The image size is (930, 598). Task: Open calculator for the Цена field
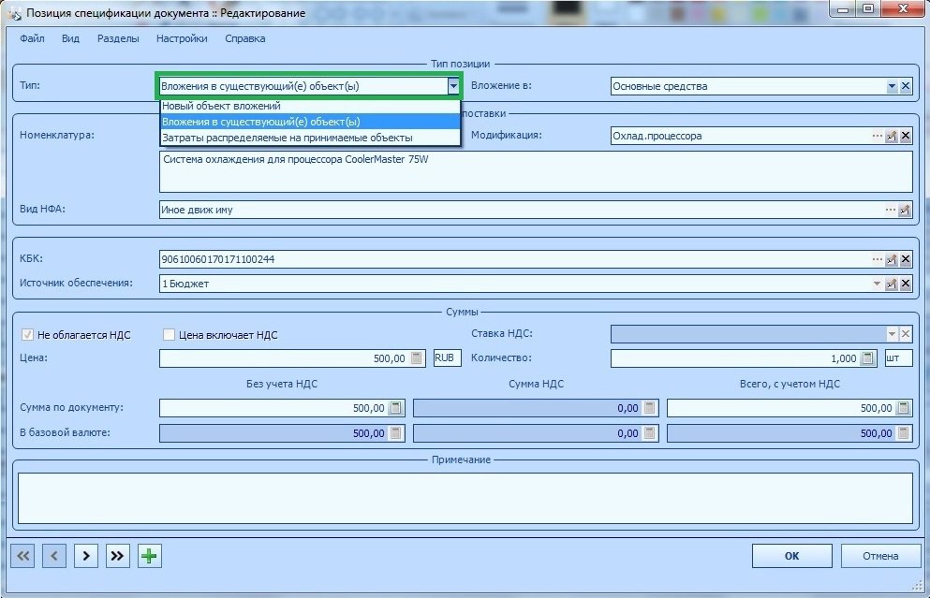pyautogui.click(x=417, y=358)
